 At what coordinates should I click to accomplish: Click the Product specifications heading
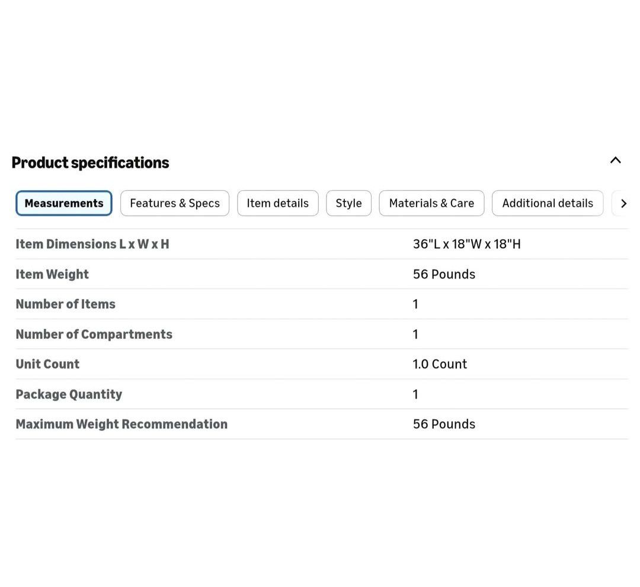click(x=90, y=162)
